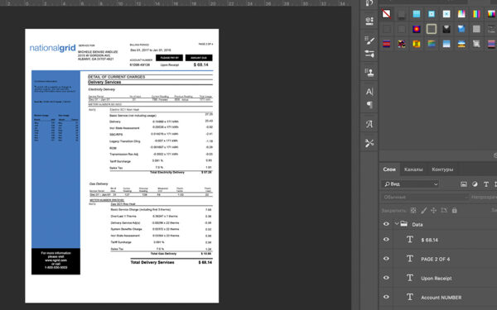The width and height of the screenshot is (497, 310).
Task: Switch to the Каналы tab
Action: click(x=413, y=169)
